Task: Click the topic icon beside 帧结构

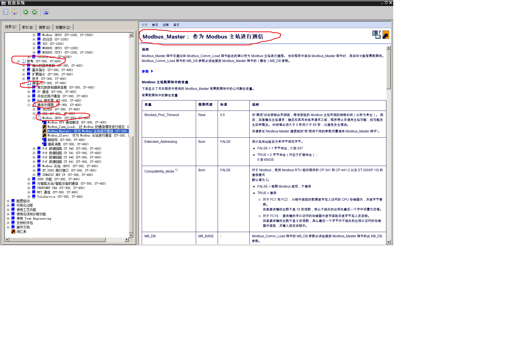Action: tap(44, 140)
